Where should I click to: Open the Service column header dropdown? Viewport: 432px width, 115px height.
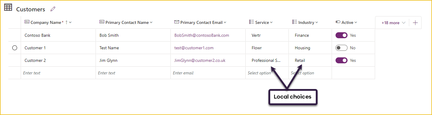[x=271, y=22]
